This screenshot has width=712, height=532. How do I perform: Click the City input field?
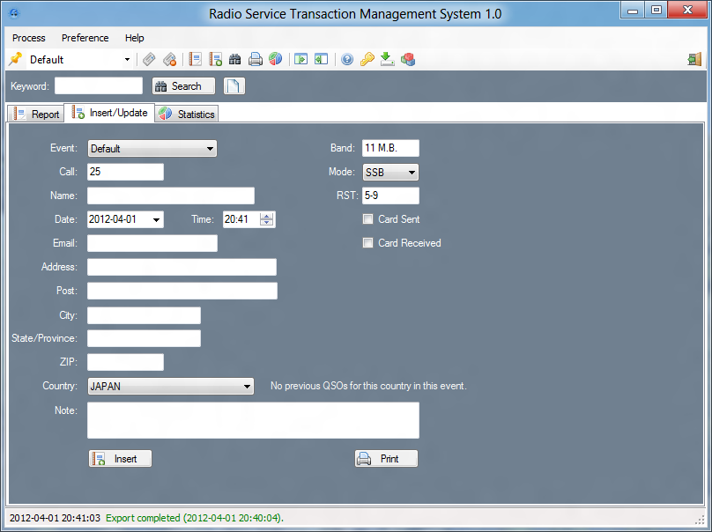click(144, 315)
